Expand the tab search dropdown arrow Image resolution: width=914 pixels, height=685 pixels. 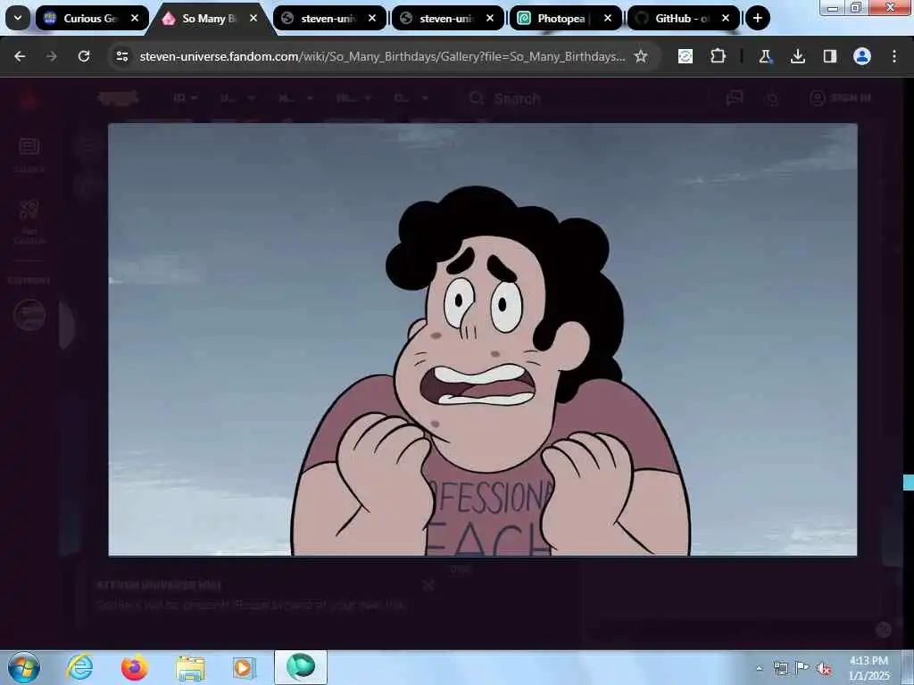click(18, 18)
